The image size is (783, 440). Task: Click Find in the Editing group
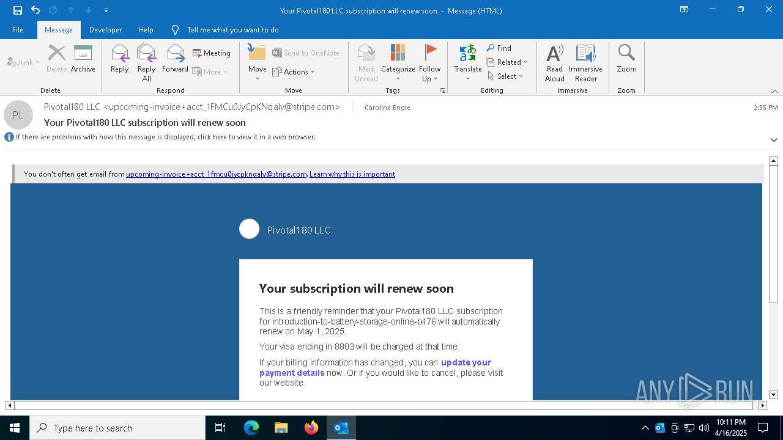coord(499,48)
